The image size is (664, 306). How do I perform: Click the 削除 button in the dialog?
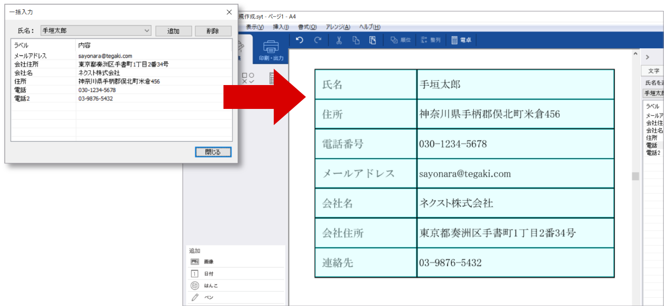point(213,31)
